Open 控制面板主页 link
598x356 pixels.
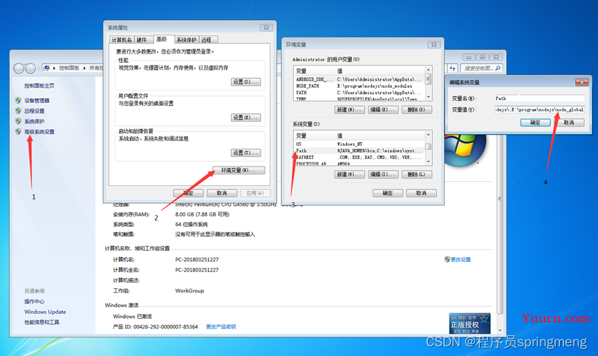click(x=39, y=86)
